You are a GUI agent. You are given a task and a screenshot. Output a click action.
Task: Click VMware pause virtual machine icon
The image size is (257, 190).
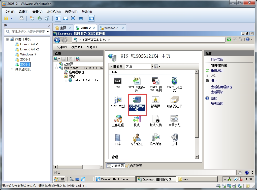[x=6, y=18]
